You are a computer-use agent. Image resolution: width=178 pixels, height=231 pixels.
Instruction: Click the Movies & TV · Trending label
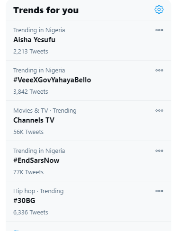click(45, 111)
